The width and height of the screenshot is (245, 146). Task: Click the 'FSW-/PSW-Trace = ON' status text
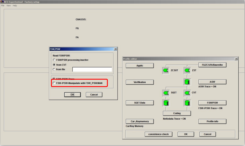point(210,108)
